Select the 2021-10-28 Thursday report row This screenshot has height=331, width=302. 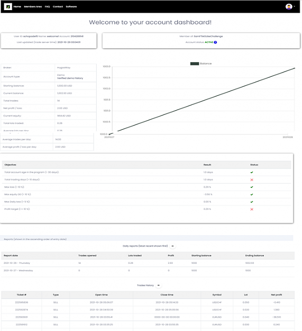pyautogui.click(x=148, y=263)
